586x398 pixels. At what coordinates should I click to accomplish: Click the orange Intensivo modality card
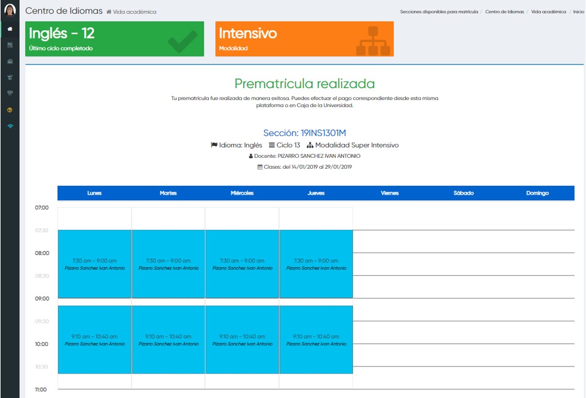(304, 39)
